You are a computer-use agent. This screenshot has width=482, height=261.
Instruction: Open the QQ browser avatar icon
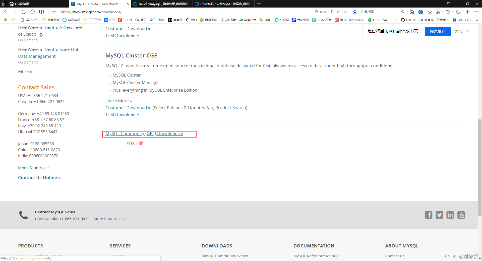click(x=3, y=4)
